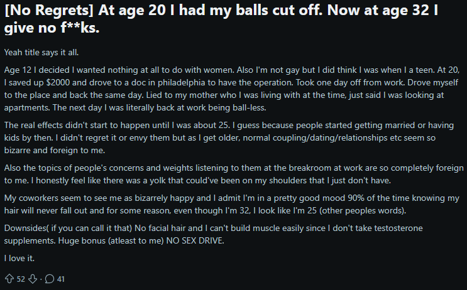Click the "$2000" amount in the text

coord(58,82)
